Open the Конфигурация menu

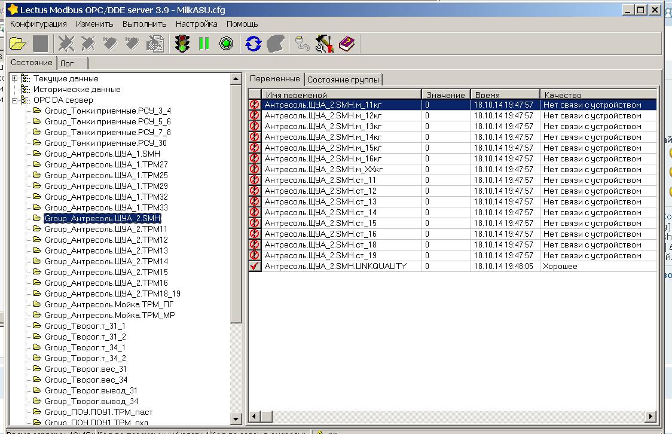[38, 24]
